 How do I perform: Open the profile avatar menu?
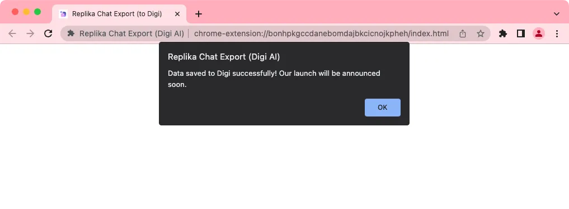[x=539, y=33]
